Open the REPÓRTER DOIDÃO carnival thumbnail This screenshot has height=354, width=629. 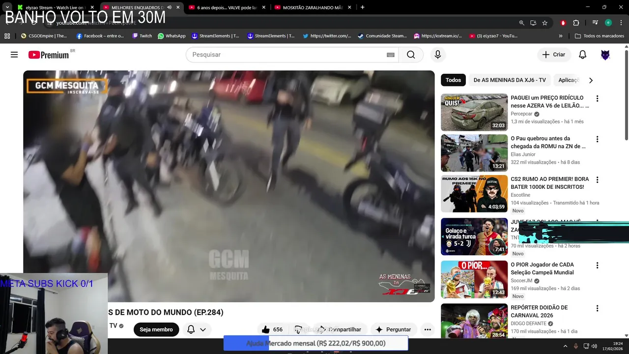pos(474,321)
